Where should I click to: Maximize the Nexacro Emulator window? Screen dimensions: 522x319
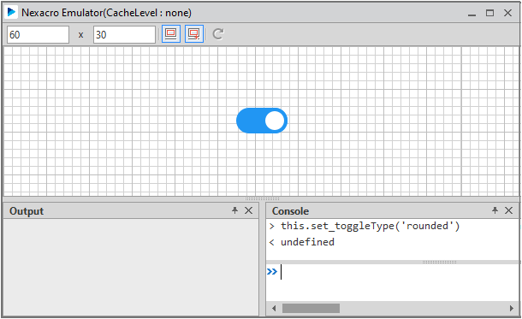489,13
